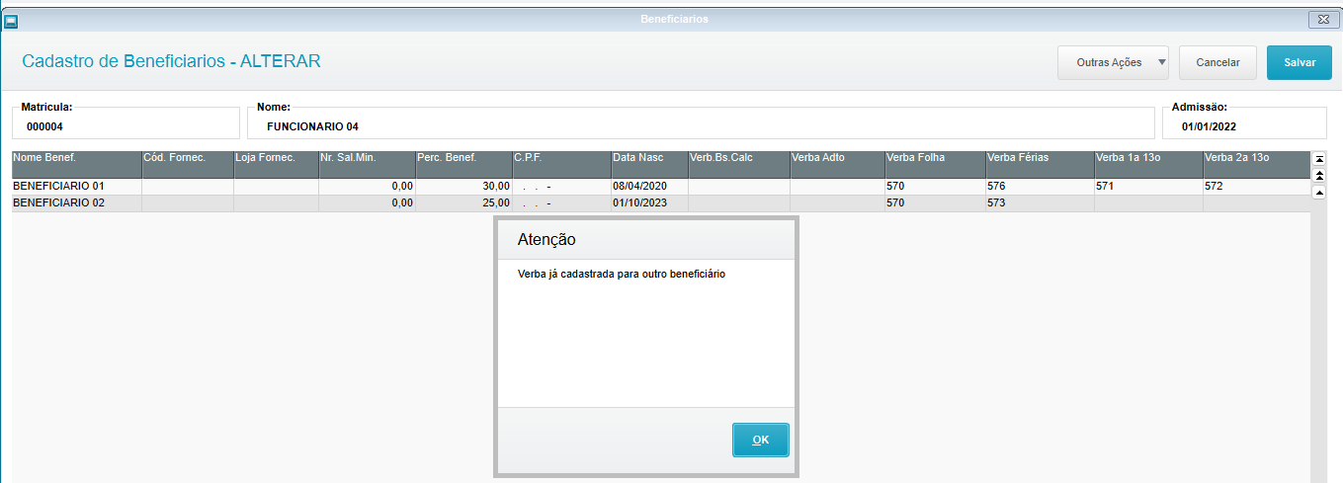Viewport: 1343px width, 483px height.
Task: Select the BENEFICIARIO 02 row name cell
Action: (77, 202)
